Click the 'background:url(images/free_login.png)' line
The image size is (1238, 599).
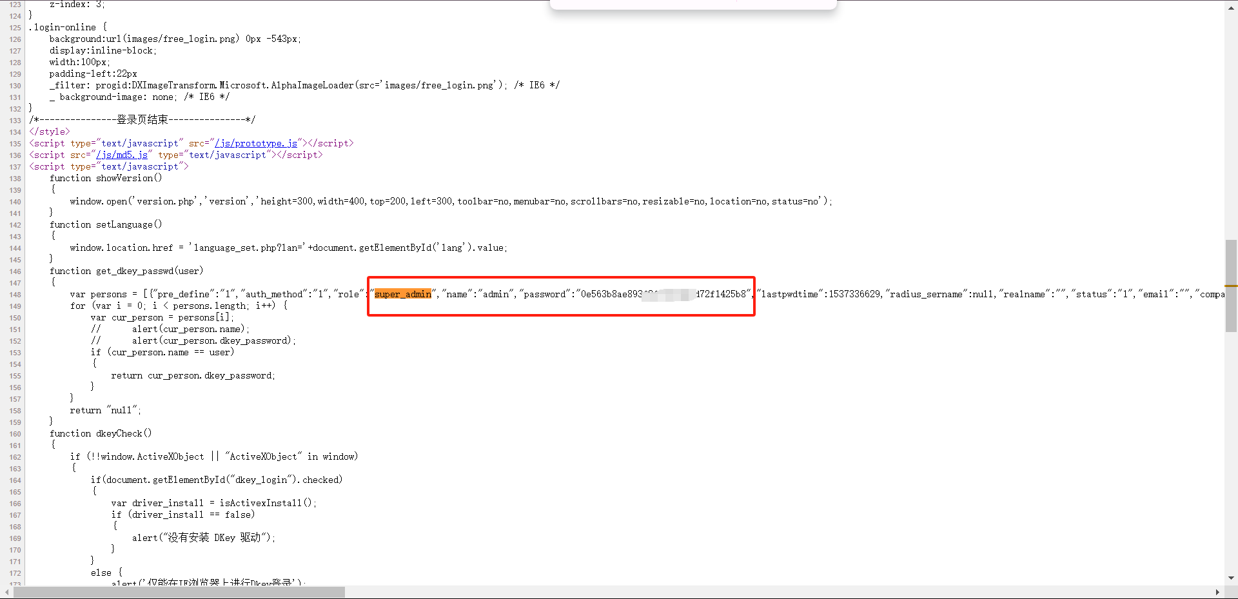[x=175, y=39]
